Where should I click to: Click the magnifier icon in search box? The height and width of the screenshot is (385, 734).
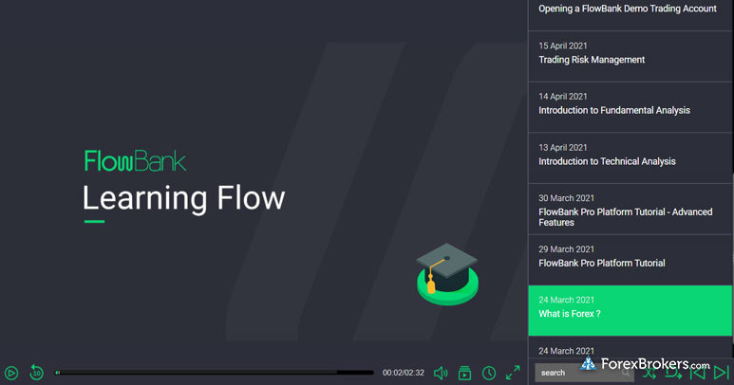[x=626, y=373]
